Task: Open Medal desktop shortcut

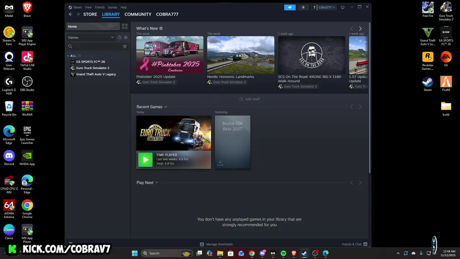Action: (9, 10)
